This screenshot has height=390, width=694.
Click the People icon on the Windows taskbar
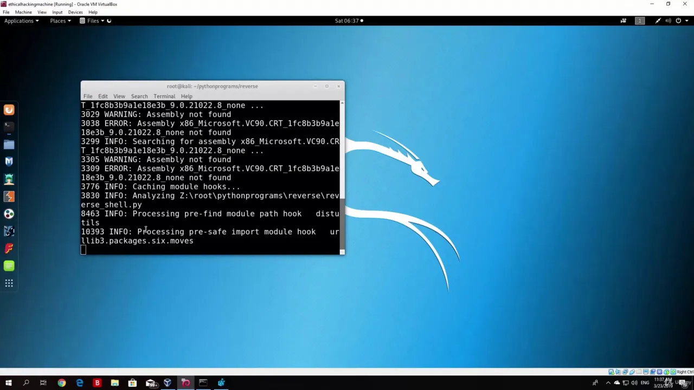(595, 383)
